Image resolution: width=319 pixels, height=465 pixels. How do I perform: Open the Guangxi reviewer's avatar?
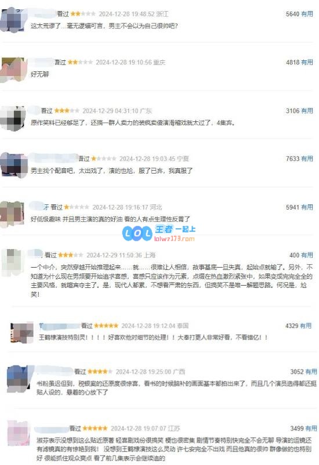[20, 379]
